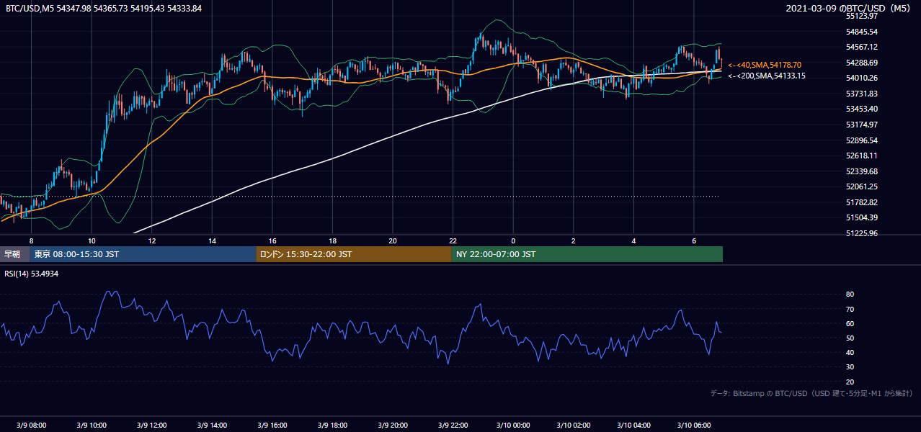Click the RSI(14) 53.4934 indicator label

32,274
